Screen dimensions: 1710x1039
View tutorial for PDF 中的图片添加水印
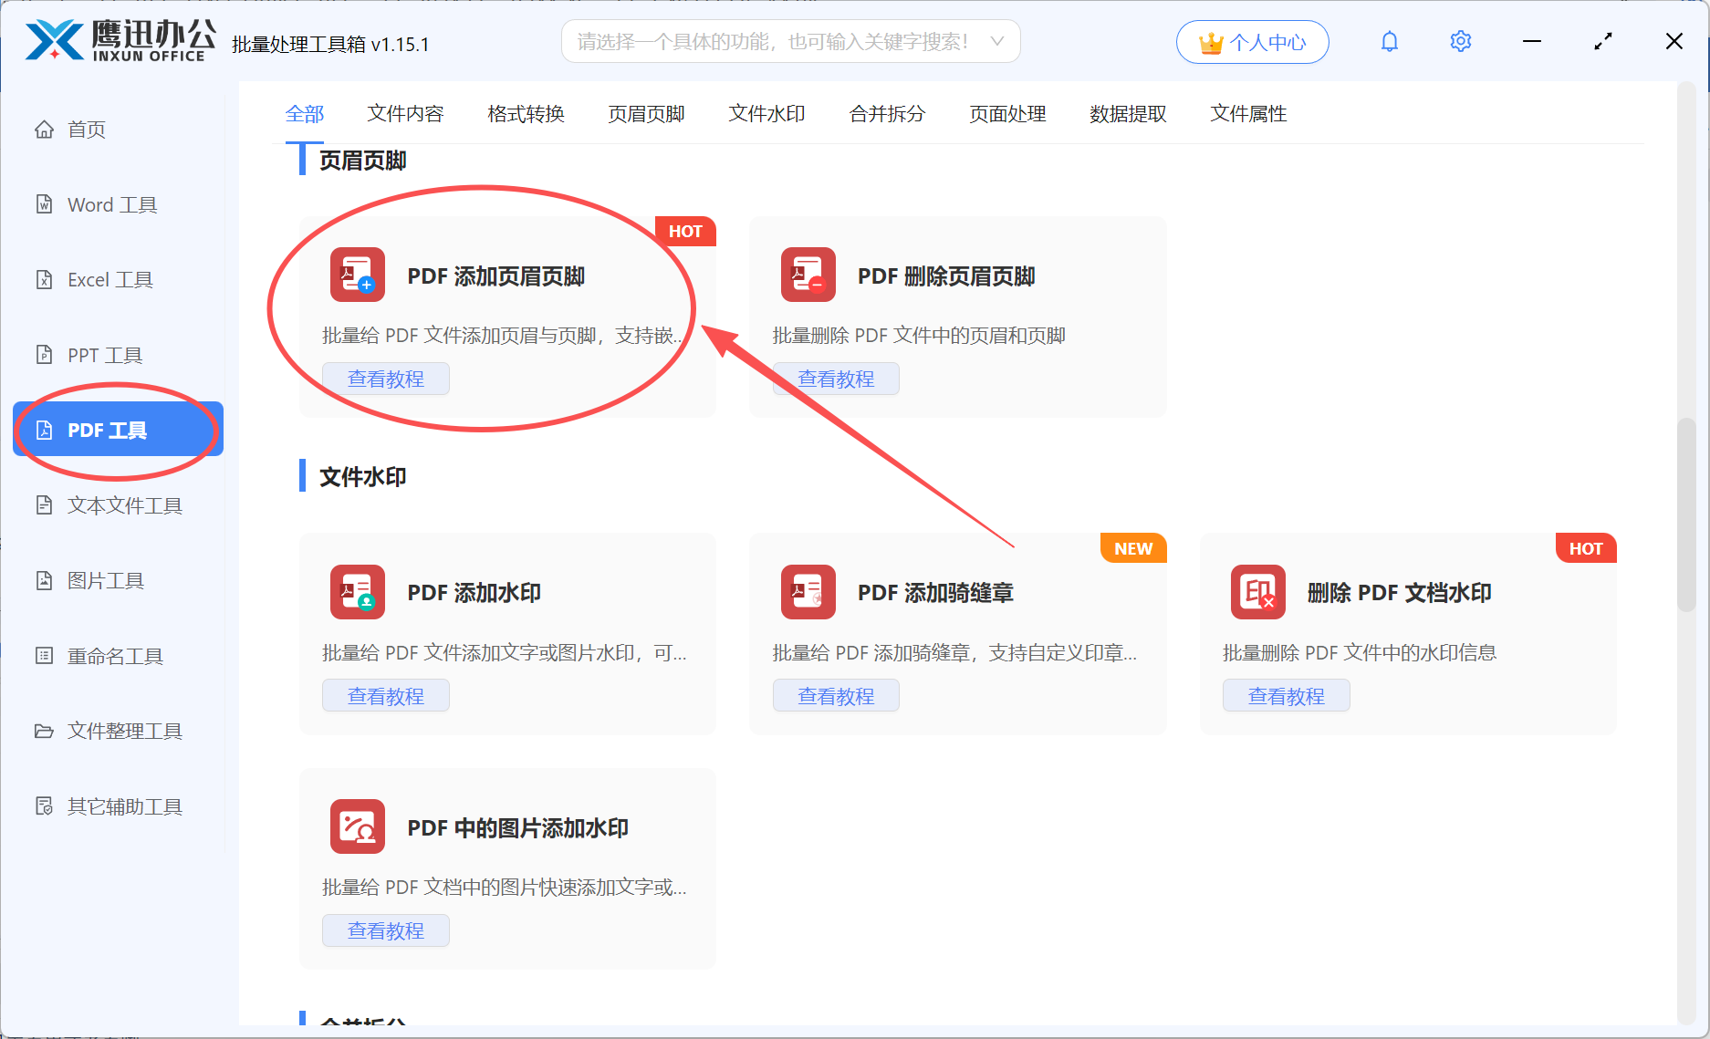click(x=386, y=930)
